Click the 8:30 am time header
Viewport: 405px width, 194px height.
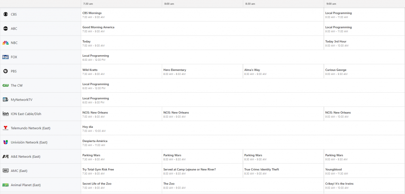pos(250,4)
